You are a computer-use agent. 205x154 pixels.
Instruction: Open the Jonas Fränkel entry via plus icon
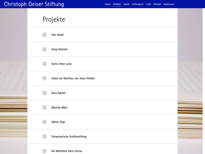44,78
